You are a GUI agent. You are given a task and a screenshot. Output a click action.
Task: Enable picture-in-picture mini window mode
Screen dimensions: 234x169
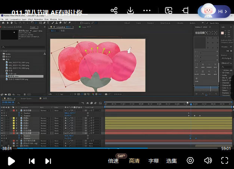[x=169, y=11]
